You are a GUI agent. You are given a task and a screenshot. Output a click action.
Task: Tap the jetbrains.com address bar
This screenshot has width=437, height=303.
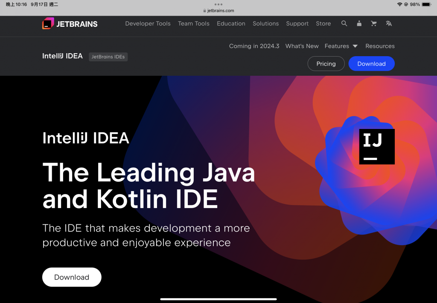click(x=218, y=11)
